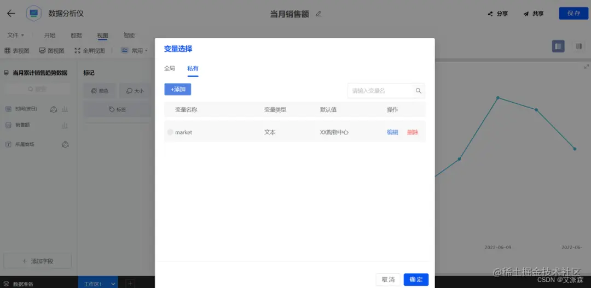Click the 数据分析仪 app logo
Viewport: 591px width, 288px height.
[x=34, y=14]
